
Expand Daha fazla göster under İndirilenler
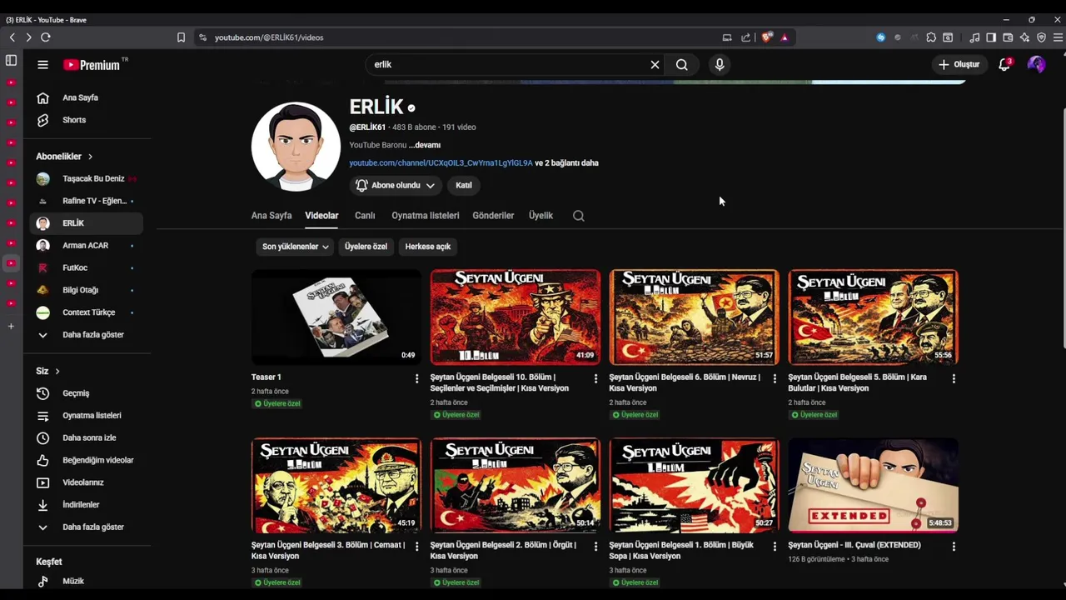pos(87,527)
